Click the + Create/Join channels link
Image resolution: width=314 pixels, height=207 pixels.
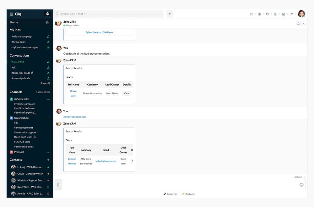point(43,92)
